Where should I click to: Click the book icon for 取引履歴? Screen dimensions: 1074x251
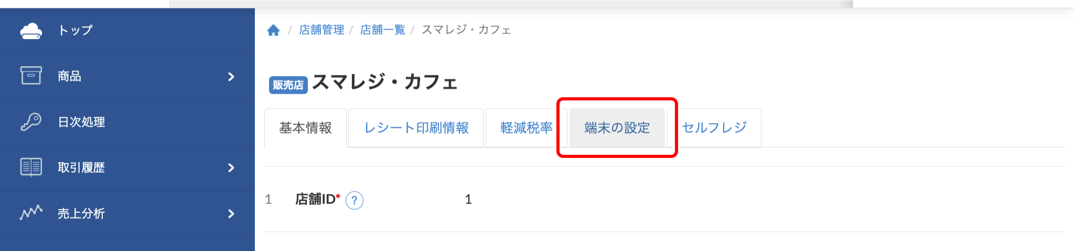(31, 167)
